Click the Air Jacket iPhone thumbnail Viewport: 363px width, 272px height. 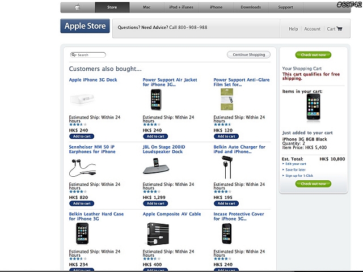156,100
